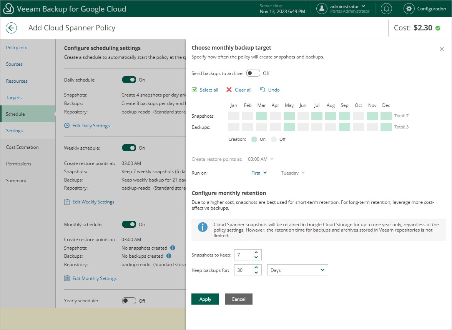Toggle the Daily schedule switch

[129, 80]
